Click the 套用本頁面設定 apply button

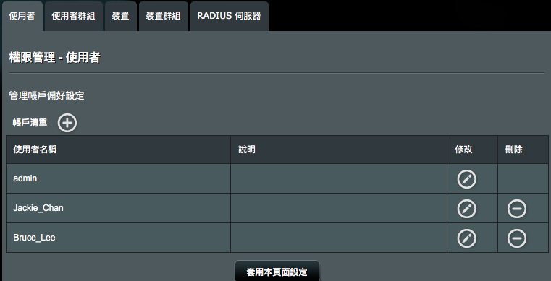(x=277, y=272)
